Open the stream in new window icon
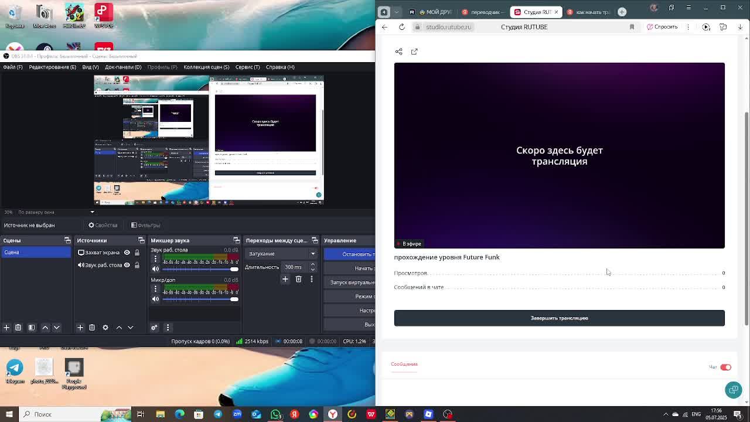 click(x=414, y=52)
